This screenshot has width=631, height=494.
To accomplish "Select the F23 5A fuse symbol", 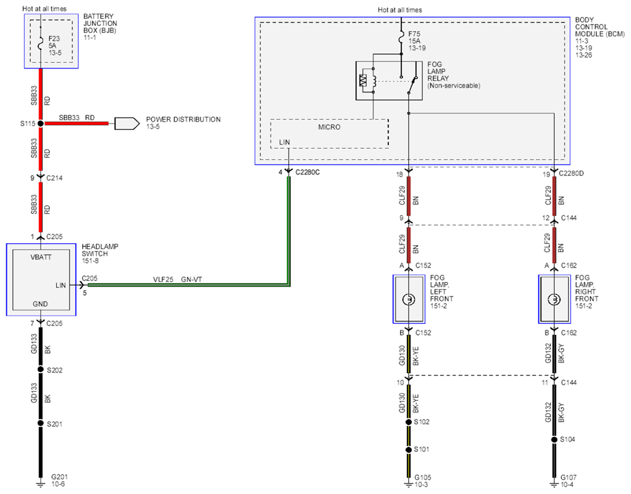I will pyautogui.click(x=41, y=44).
